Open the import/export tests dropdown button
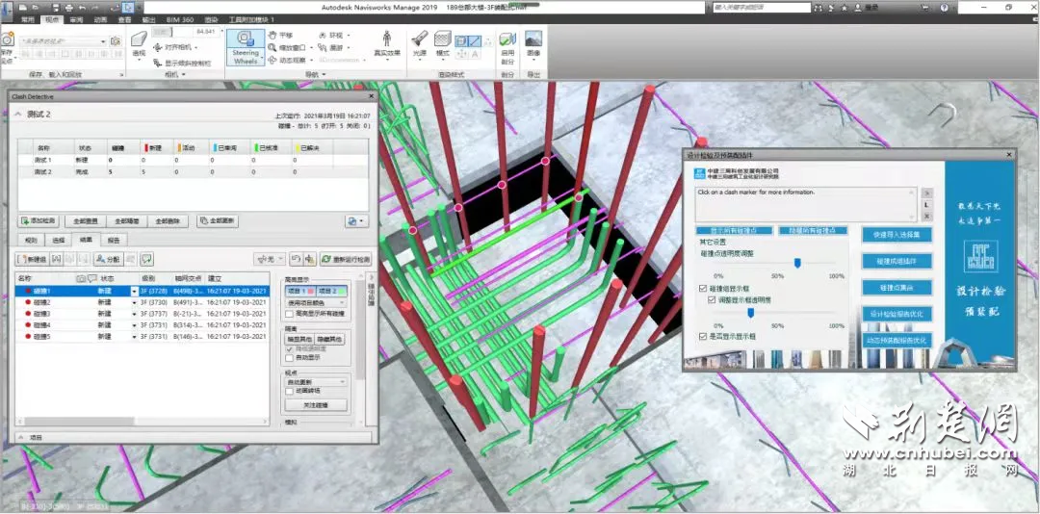1040x514 pixels. tap(357, 220)
